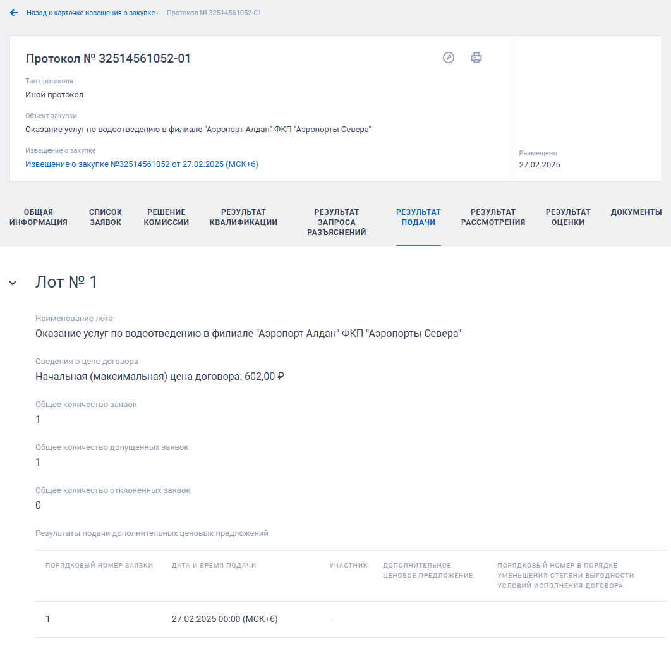The height and width of the screenshot is (651, 671).
Task: Click column header Дополнительное ценовое предложение
Action: click(428, 571)
